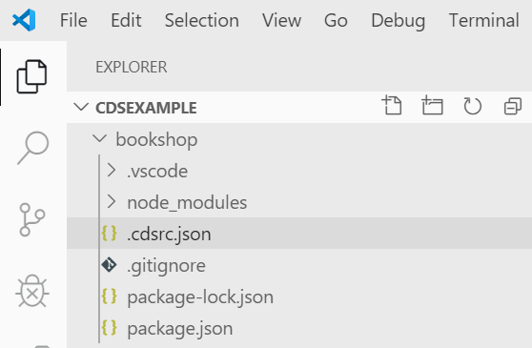The height and width of the screenshot is (348, 532).
Task: Open the Source Control view icon
Action: [32, 219]
